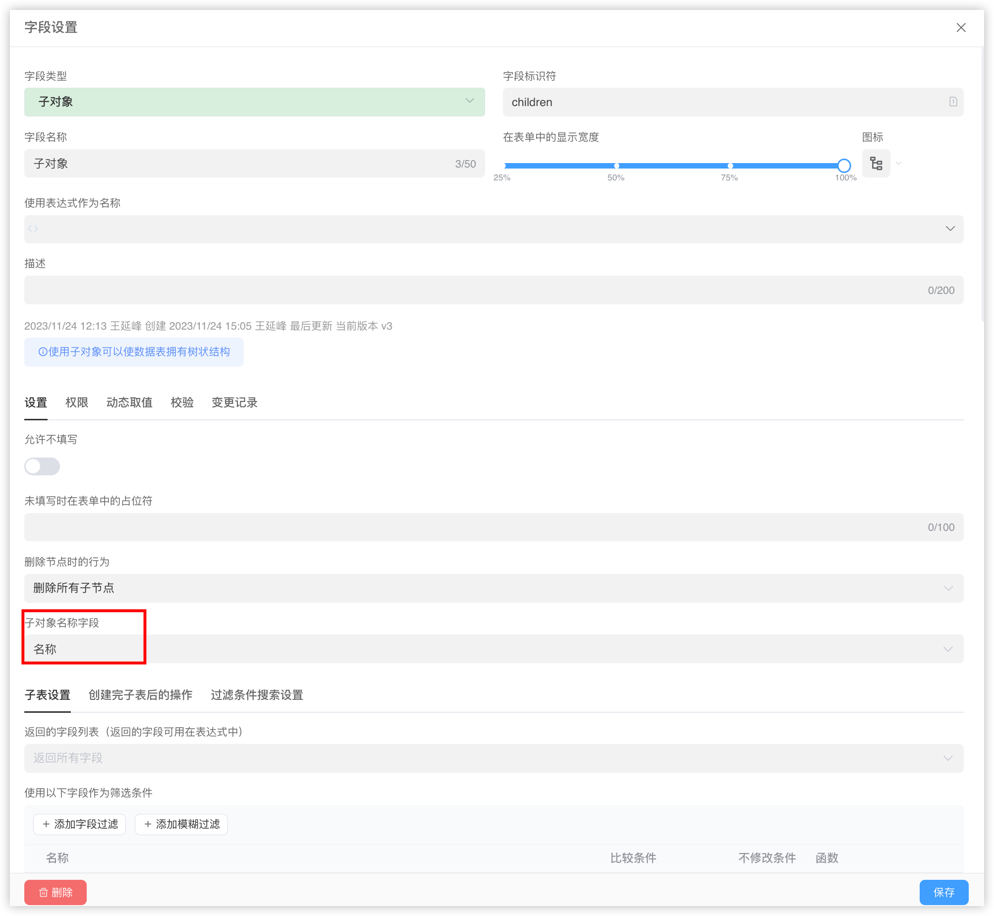Screen dimensions: 994x916
Task: Click the 添加字段过滤 button
Action: 80,824
